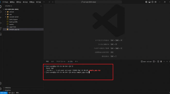
Task: Select sample_app.zip in Explorer
Action: (23, 29)
